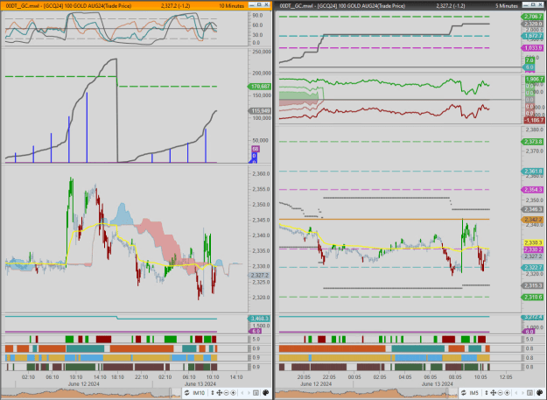The width and height of the screenshot is (547, 400).
Task: Click the 2,327.2 price label in 10 Minutes chart
Action: coord(260,276)
